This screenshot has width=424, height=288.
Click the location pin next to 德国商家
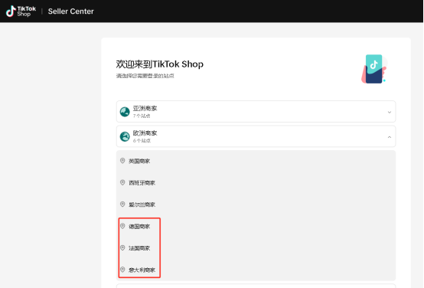122,226
